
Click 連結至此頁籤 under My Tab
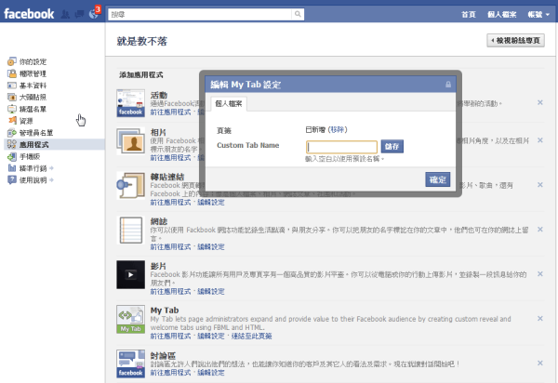point(252,337)
